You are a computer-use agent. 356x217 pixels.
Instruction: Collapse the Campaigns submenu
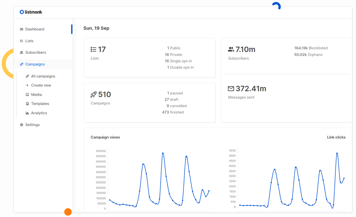pyautogui.click(x=34, y=64)
